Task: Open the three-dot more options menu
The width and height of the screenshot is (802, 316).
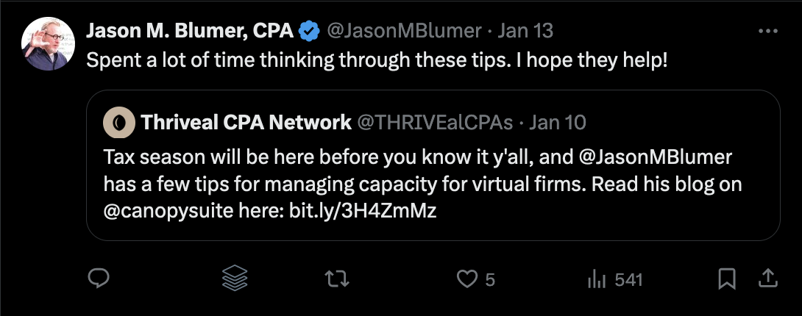Action: [x=767, y=32]
